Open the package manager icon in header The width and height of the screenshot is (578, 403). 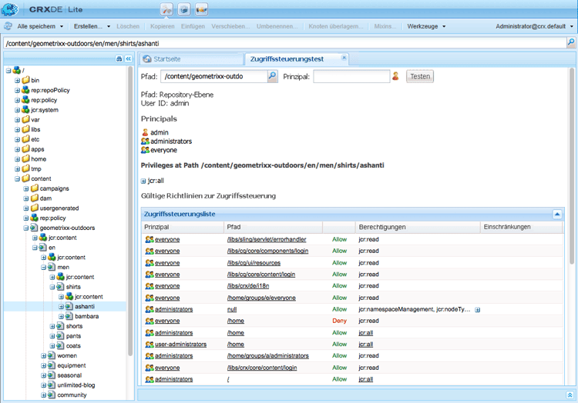click(x=184, y=9)
